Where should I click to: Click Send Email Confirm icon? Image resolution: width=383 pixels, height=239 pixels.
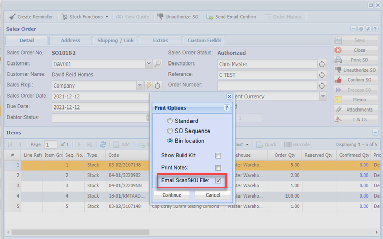pos(210,17)
